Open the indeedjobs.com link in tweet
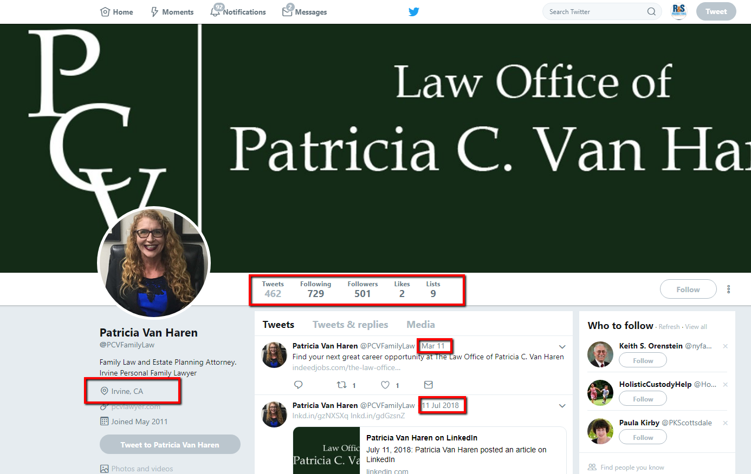751x474 pixels. pos(347,367)
